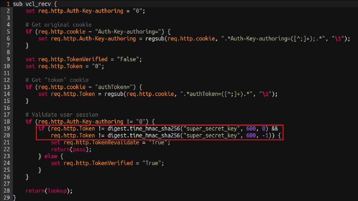The height and width of the screenshot is (201, 358).
Task: Click line number 29 in the gutter
Action: pos(7,198)
